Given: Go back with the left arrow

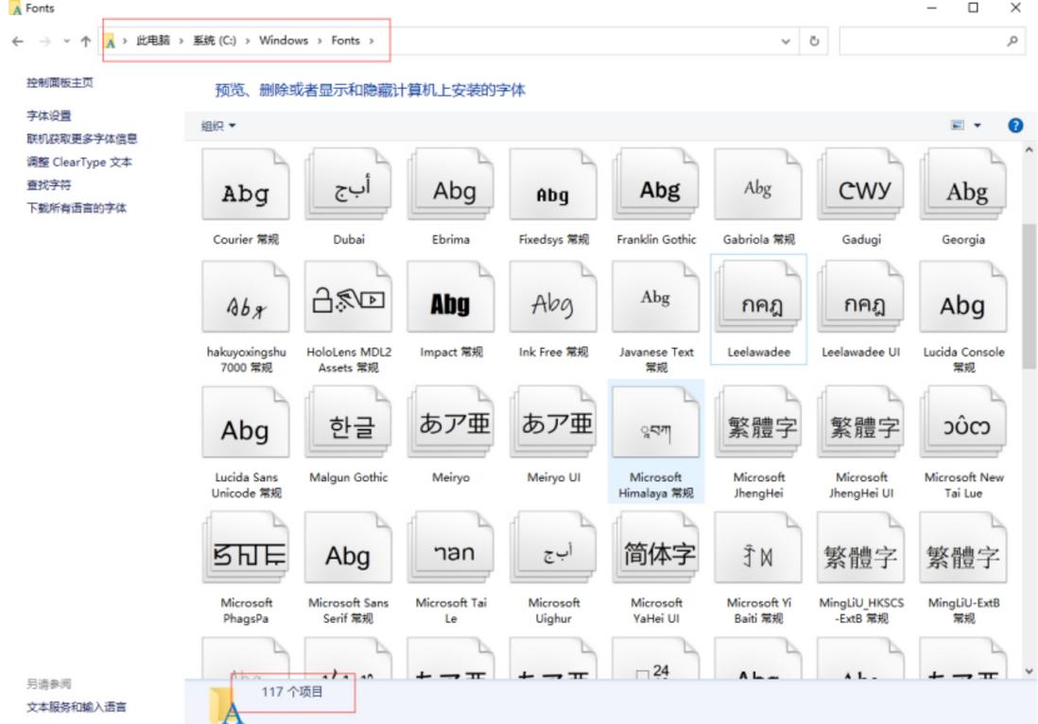Looking at the screenshot, I should click(18, 41).
